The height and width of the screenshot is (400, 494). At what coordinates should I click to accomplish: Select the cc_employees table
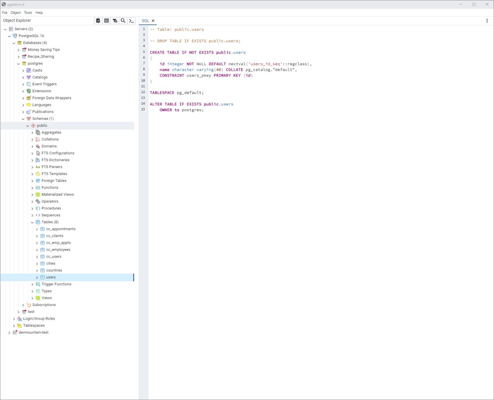pyautogui.click(x=58, y=250)
